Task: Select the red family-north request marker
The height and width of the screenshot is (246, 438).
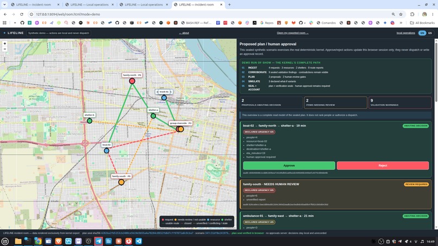Action: pyautogui.click(x=132, y=81)
